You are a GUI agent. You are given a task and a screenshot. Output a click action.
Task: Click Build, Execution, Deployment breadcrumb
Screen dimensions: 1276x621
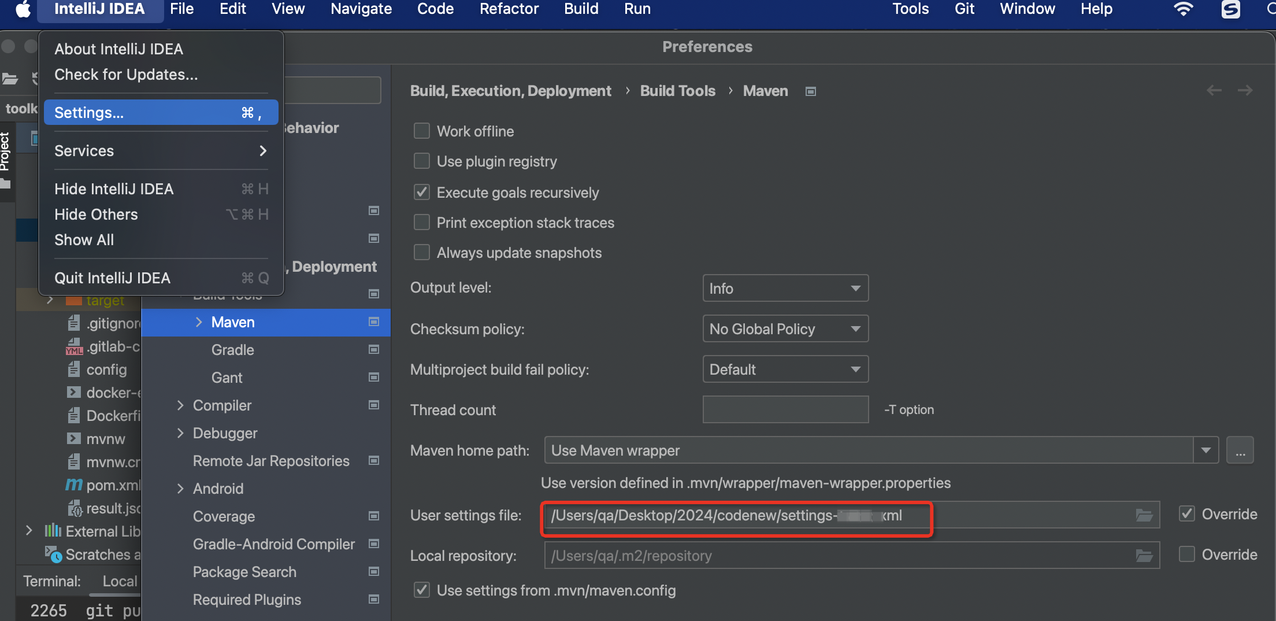[510, 91]
